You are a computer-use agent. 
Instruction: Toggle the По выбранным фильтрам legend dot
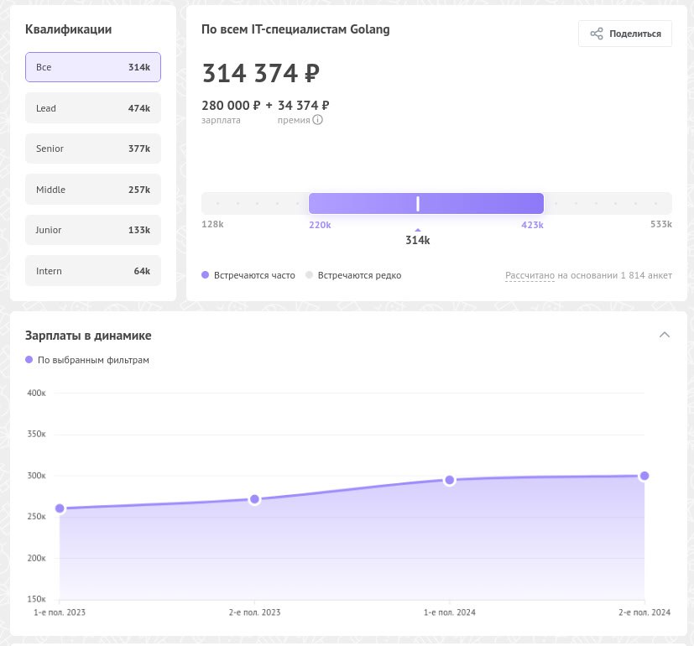coord(29,360)
